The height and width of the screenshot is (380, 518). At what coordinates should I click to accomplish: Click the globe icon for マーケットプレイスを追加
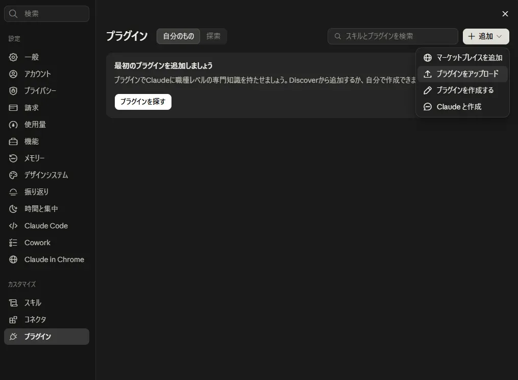[428, 58]
